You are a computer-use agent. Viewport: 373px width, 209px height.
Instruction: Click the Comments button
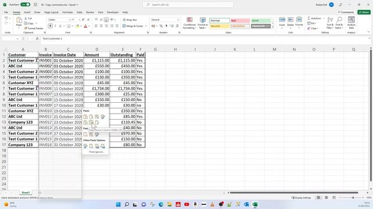pos(346,12)
